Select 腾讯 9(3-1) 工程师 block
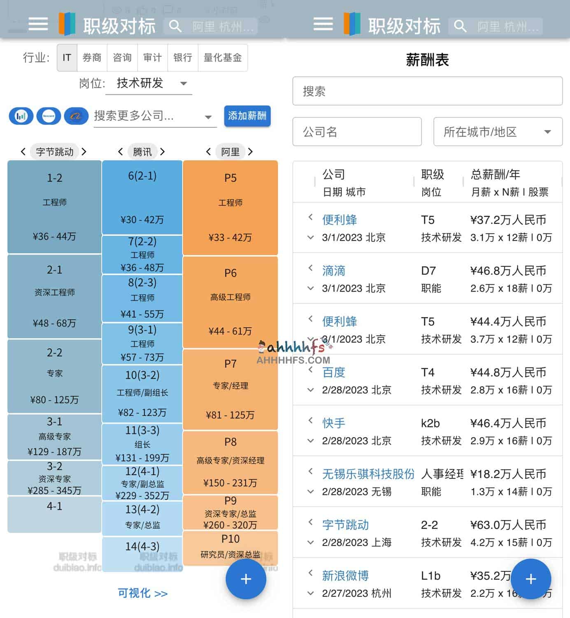The height and width of the screenshot is (618, 570). [142, 344]
